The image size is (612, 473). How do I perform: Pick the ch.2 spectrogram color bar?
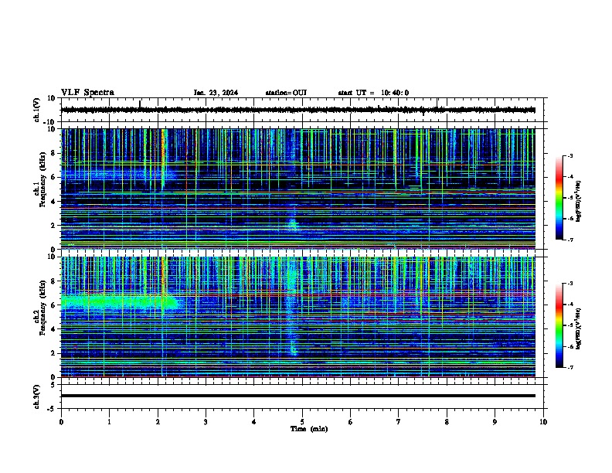click(x=559, y=325)
